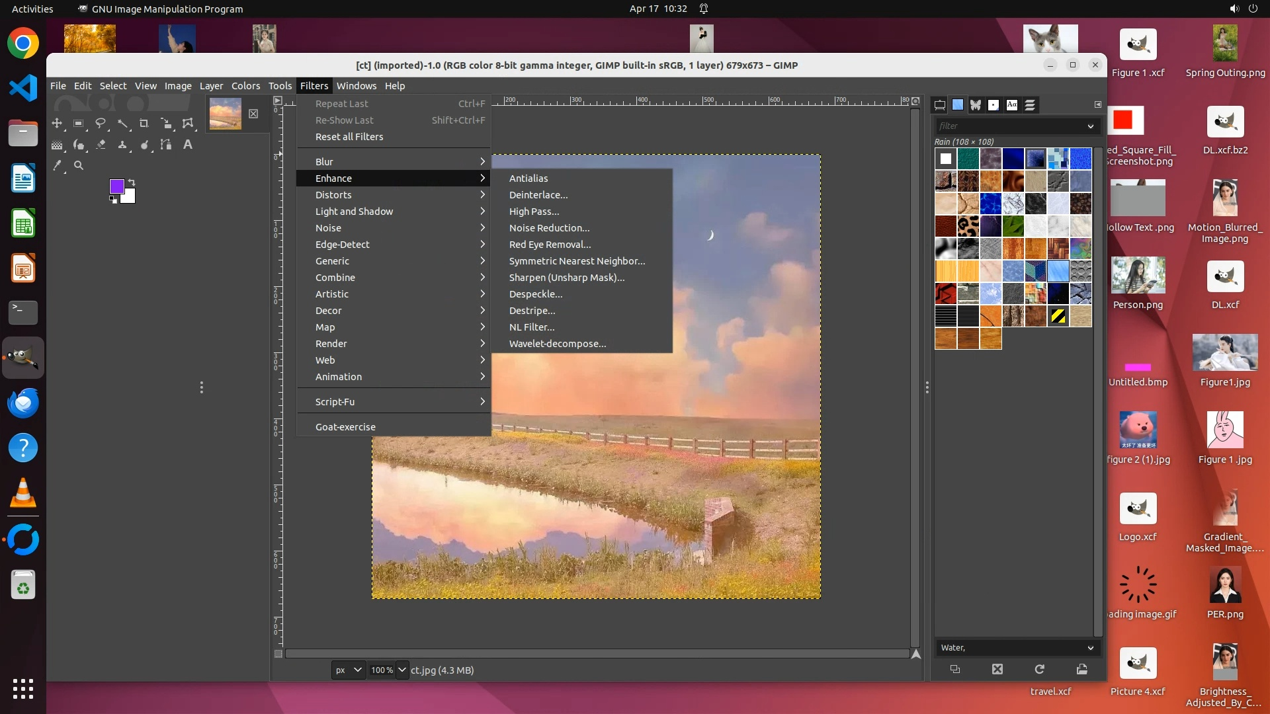The width and height of the screenshot is (1270, 714).
Task: Expand the Water tag dropdown
Action: coord(1090,648)
